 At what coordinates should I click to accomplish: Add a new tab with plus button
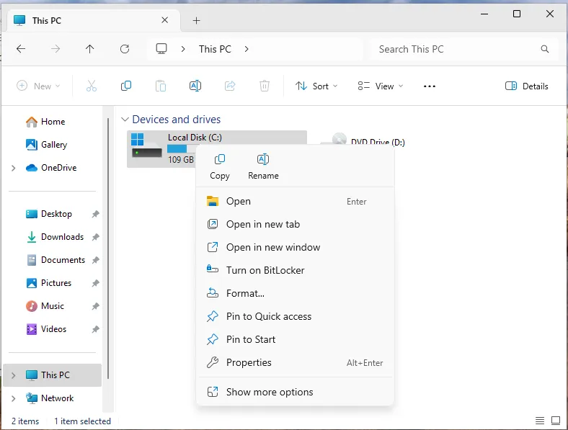pyautogui.click(x=196, y=20)
